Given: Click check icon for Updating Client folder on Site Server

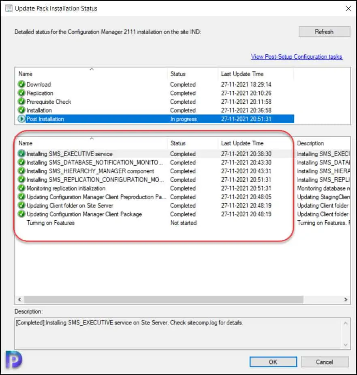Looking at the screenshot, I should tap(21, 205).
